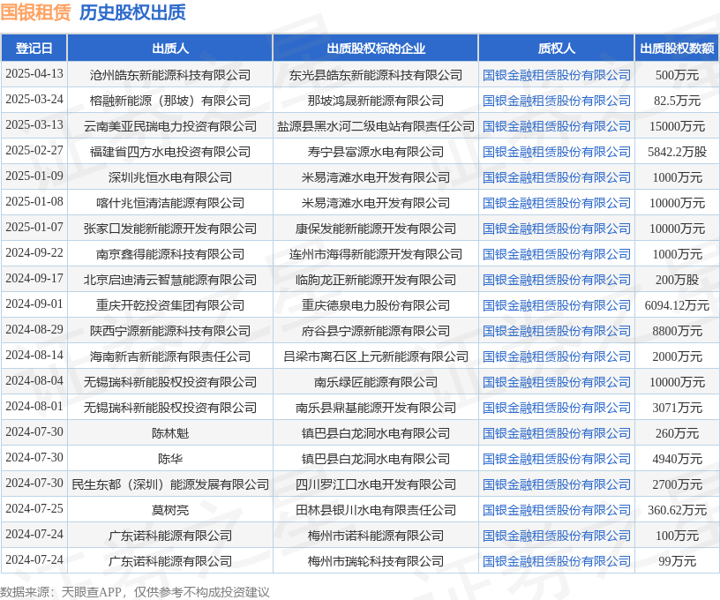Select 南京鑫得能源科技有限公司 cell
This screenshot has height=600, width=720.
pos(170,254)
